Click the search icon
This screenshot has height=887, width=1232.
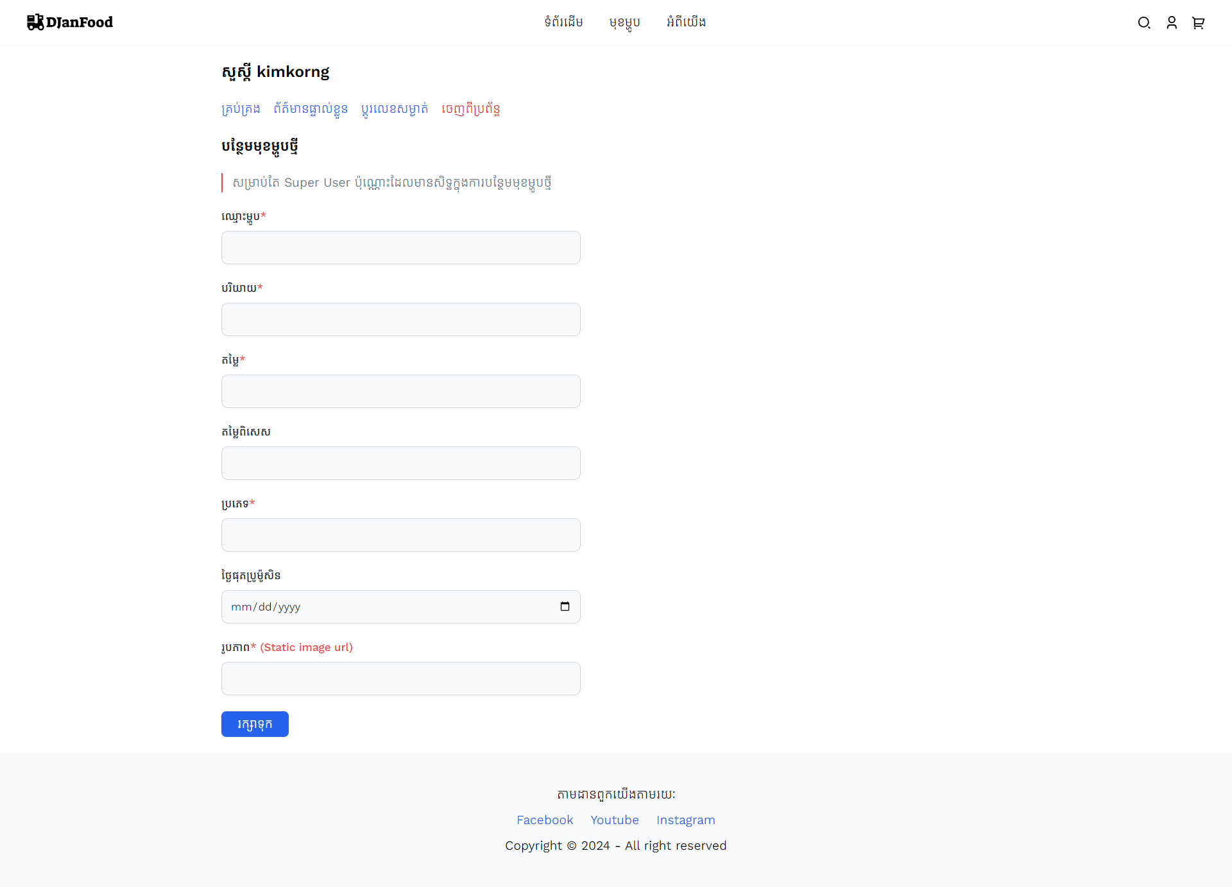pos(1146,22)
